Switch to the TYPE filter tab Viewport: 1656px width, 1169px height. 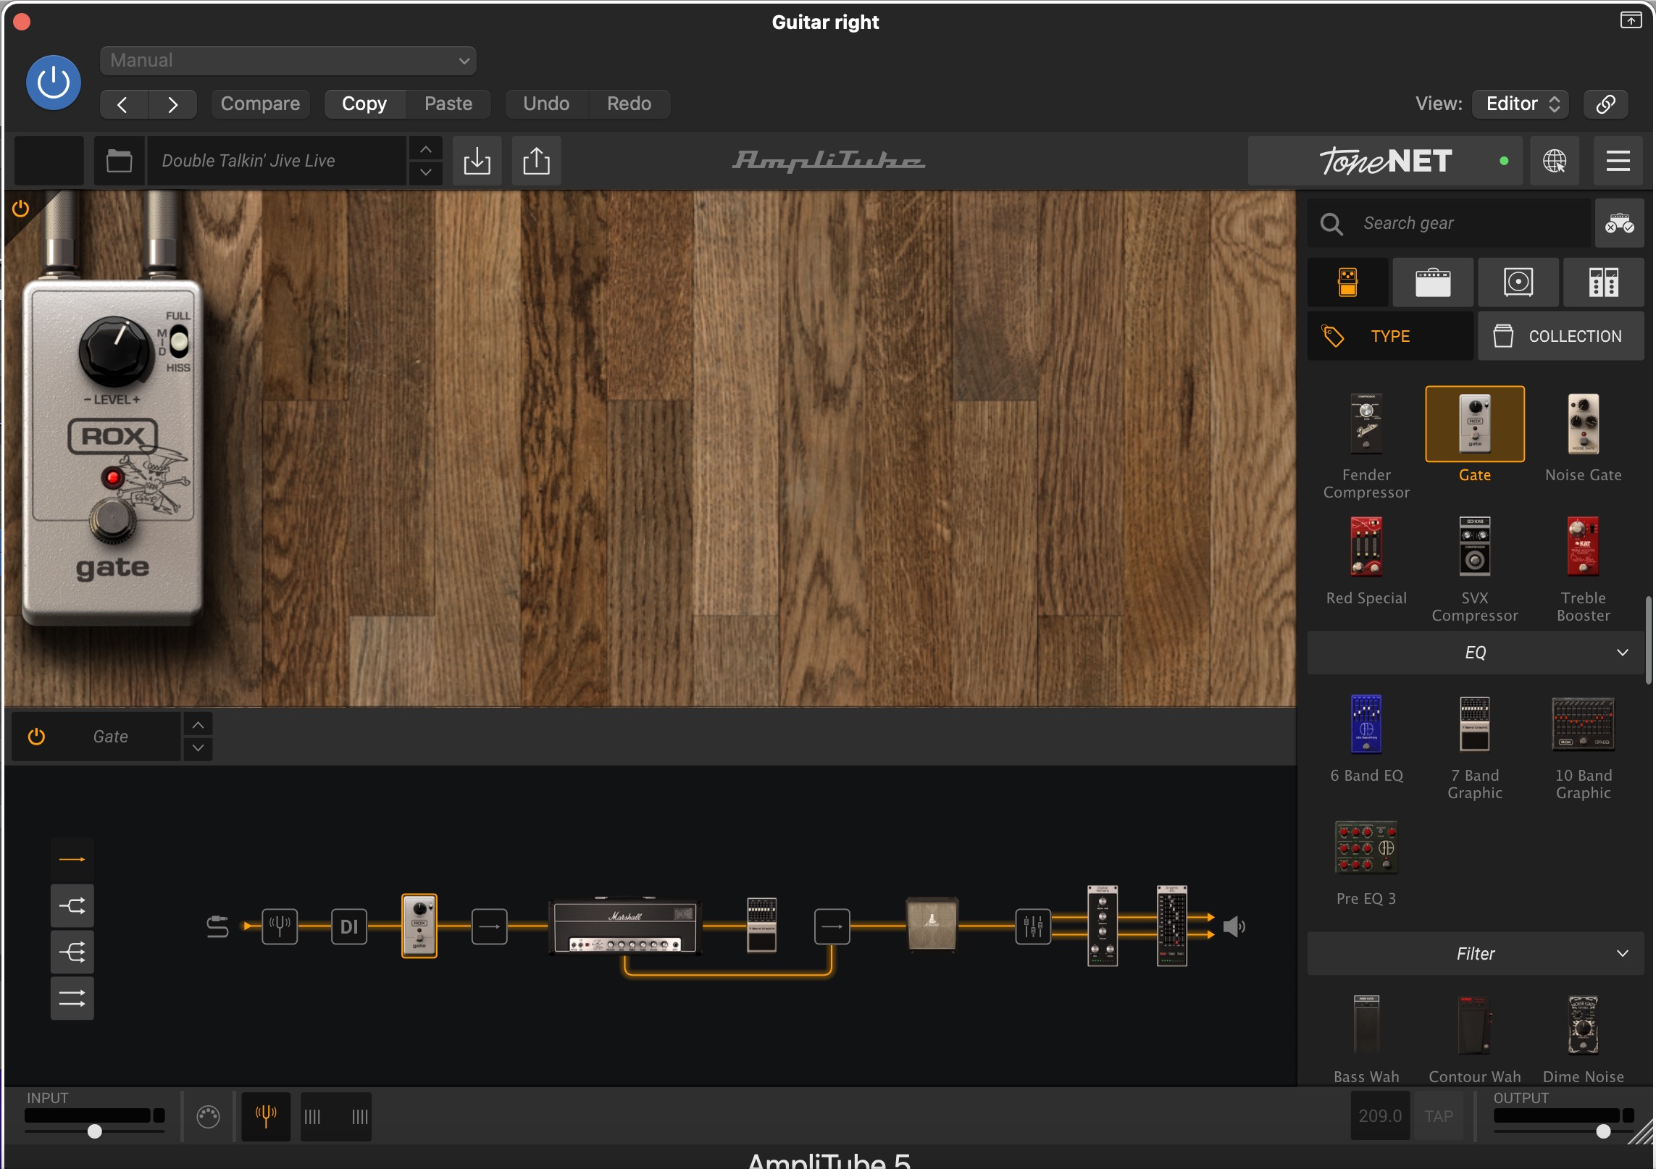[x=1390, y=336]
